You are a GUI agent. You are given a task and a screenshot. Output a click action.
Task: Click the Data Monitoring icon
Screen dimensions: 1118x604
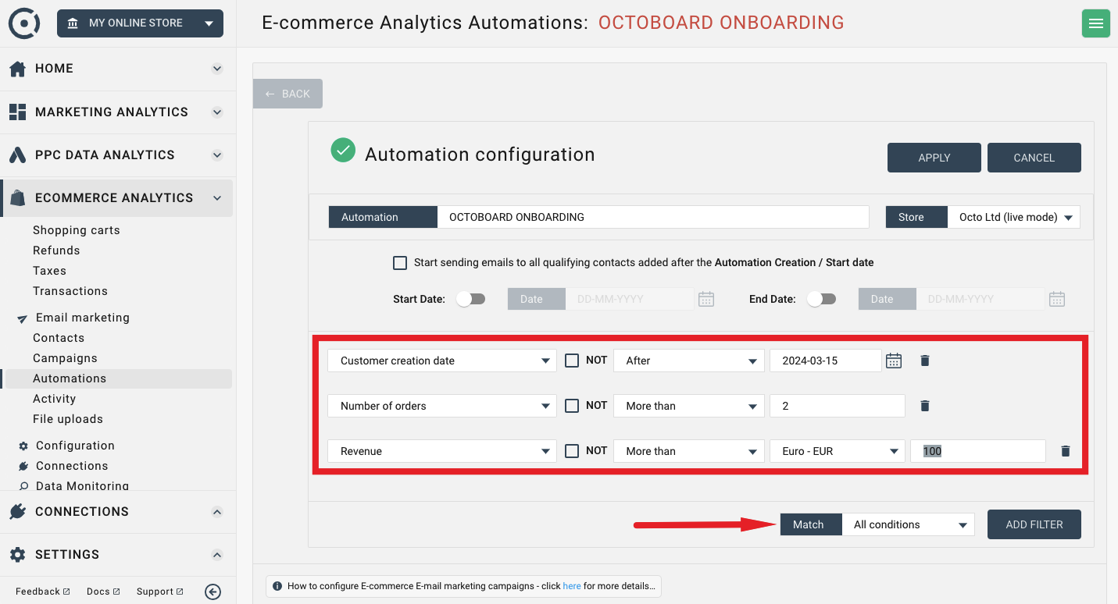[23, 486]
